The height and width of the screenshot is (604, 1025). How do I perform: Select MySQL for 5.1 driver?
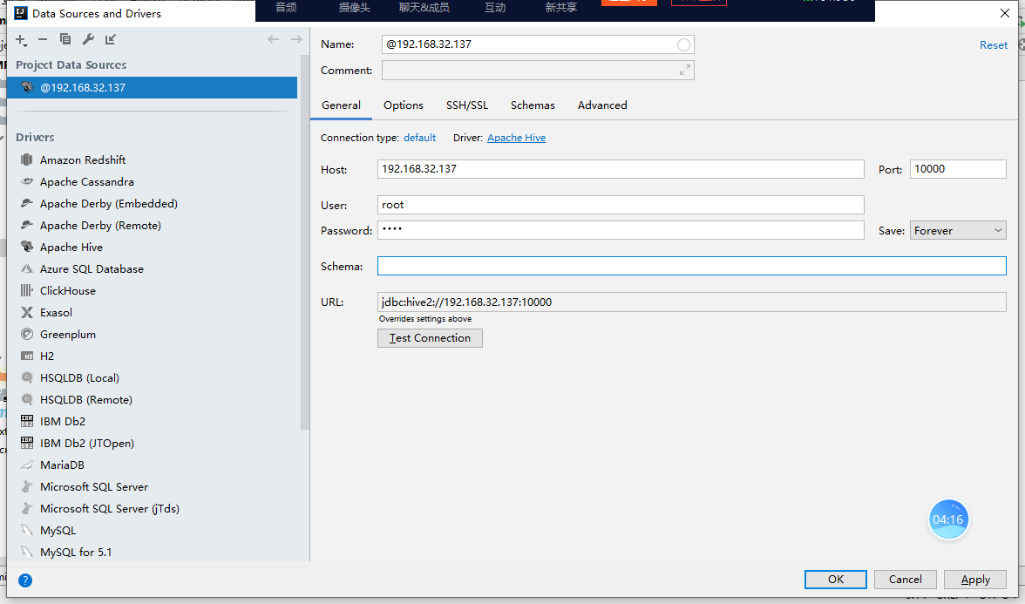click(75, 552)
